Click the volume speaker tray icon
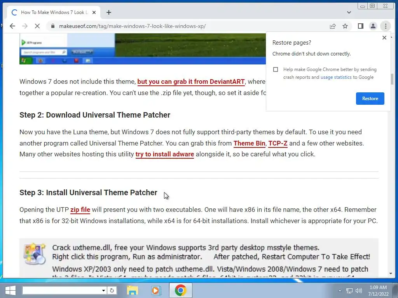The width and height of the screenshot is (398, 298). (x=358, y=291)
